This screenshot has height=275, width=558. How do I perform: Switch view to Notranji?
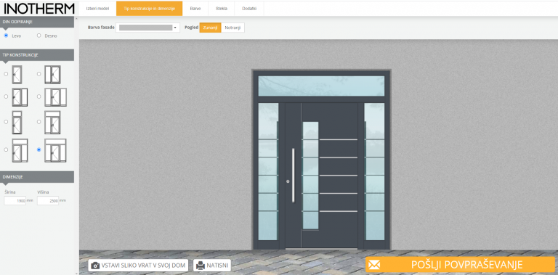(x=232, y=28)
